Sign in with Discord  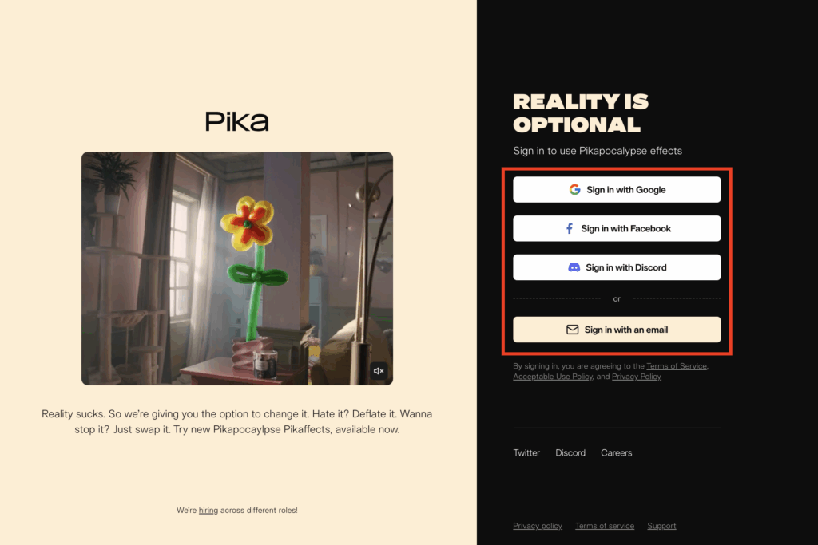[x=617, y=267]
